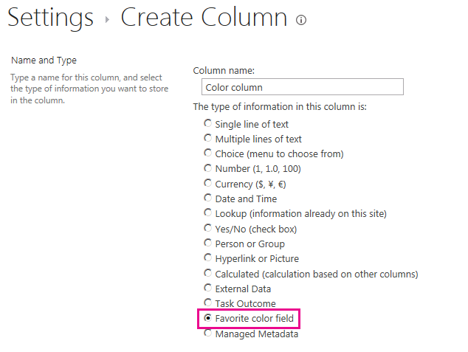Click the Create Column page title
Screen dimensions: 468x352
204,18
